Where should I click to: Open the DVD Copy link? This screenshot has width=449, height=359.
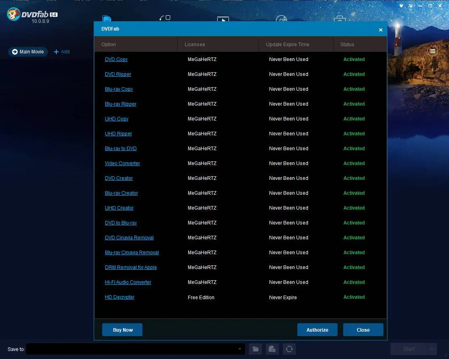[x=116, y=59]
